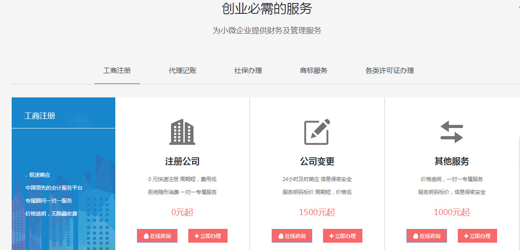Click the exchange arrows icon above 其他服务
Screen dimensions: 520x250
point(452,132)
